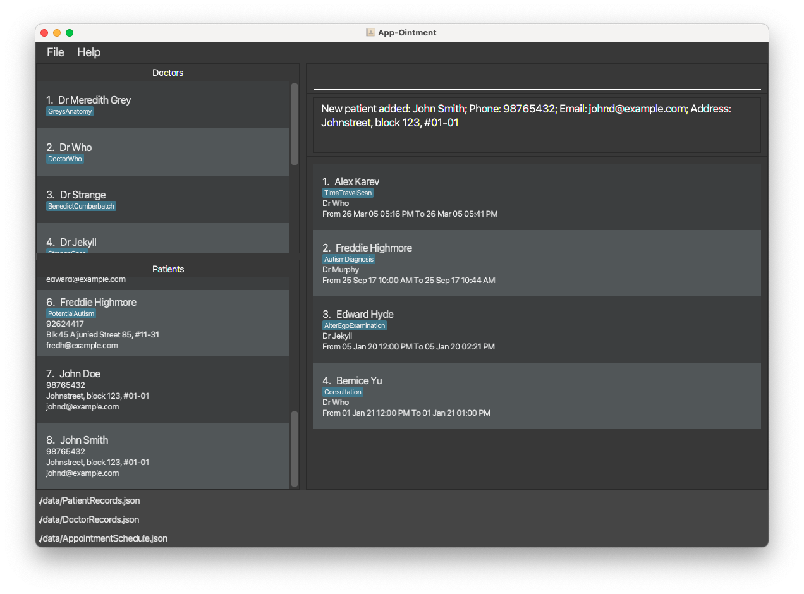804x594 pixels.
Task: Click Dr Murphy in appointment 2
Action: coord(341,270)
